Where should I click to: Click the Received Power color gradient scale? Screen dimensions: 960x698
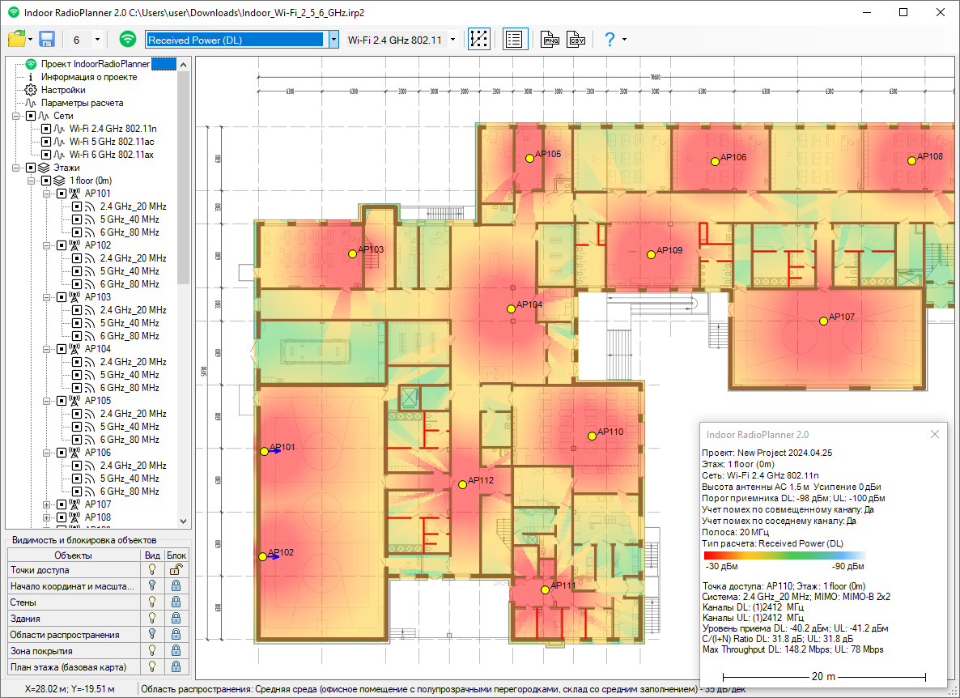click(x=784, y=556)
